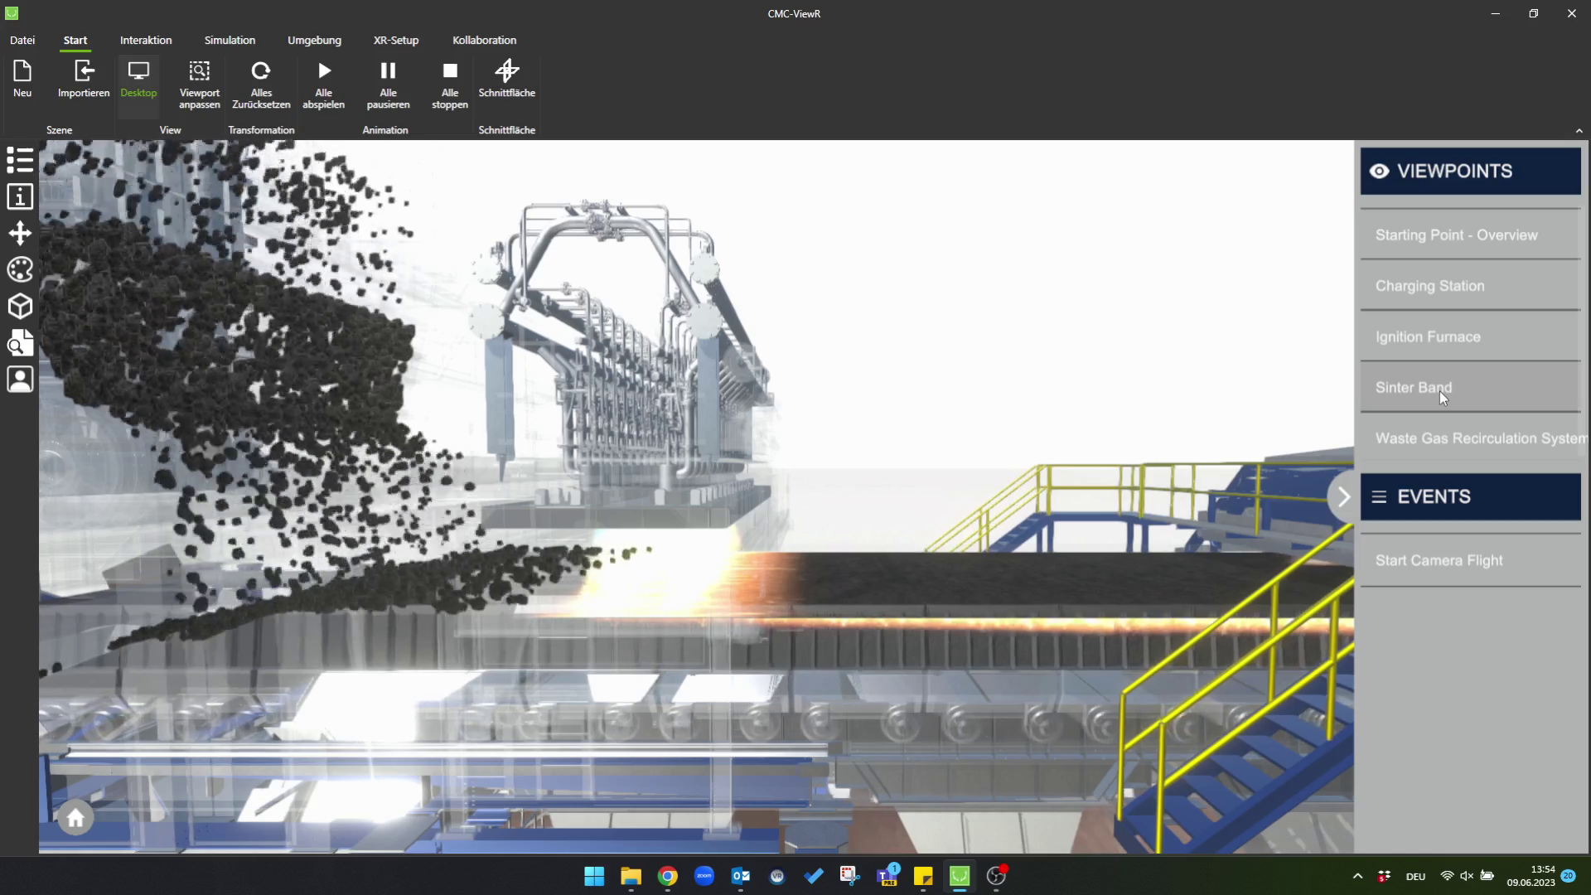Toggle Desktop mode in the ribbon

pos(138,81)
